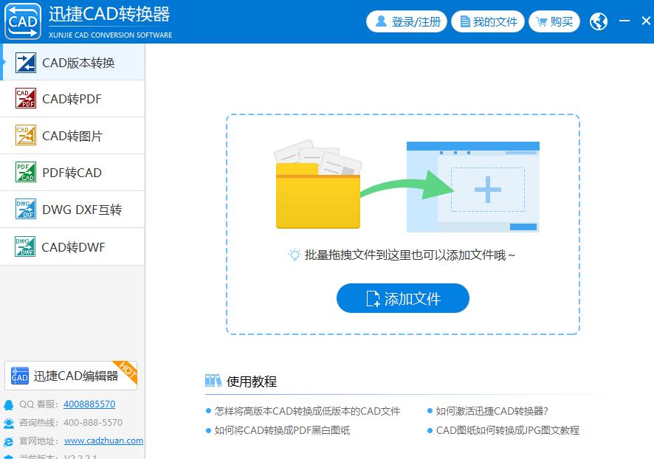Open the CAD转DWF conversion tool

(72, 246)
